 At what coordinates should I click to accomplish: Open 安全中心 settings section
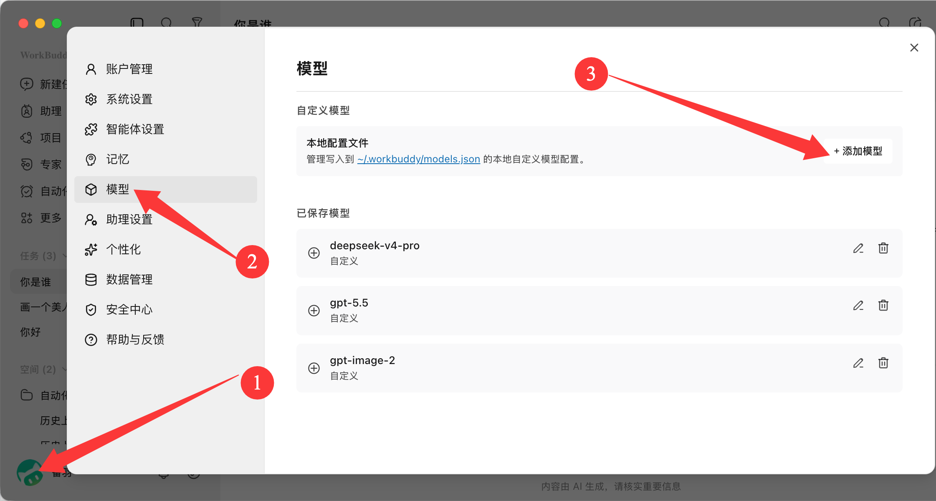click(165, 309)
